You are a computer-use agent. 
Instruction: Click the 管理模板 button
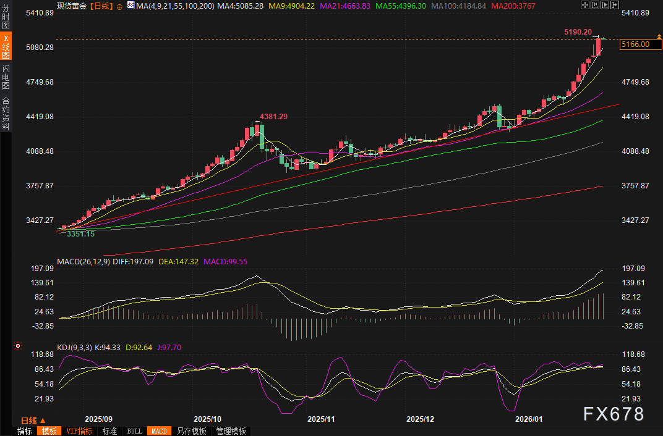231,431
